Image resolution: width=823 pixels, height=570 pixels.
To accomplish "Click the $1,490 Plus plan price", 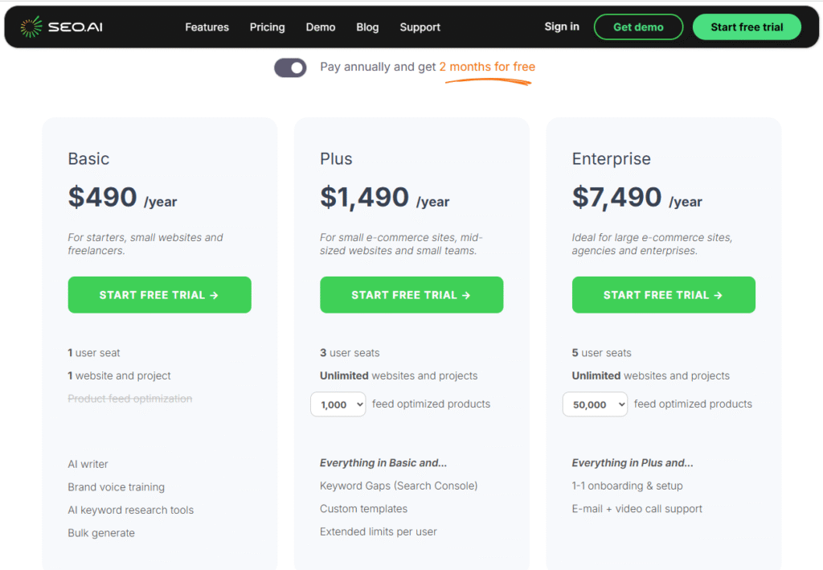I will pyautogui.click(x=363, y=197).
